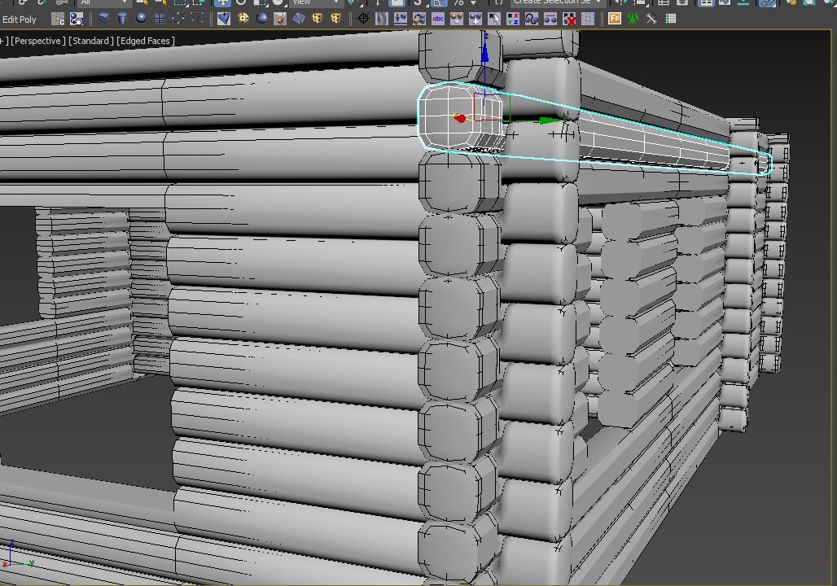Click the orange camera-like icon
Viewport: 837px width, 586px height.
coord(280,19)
